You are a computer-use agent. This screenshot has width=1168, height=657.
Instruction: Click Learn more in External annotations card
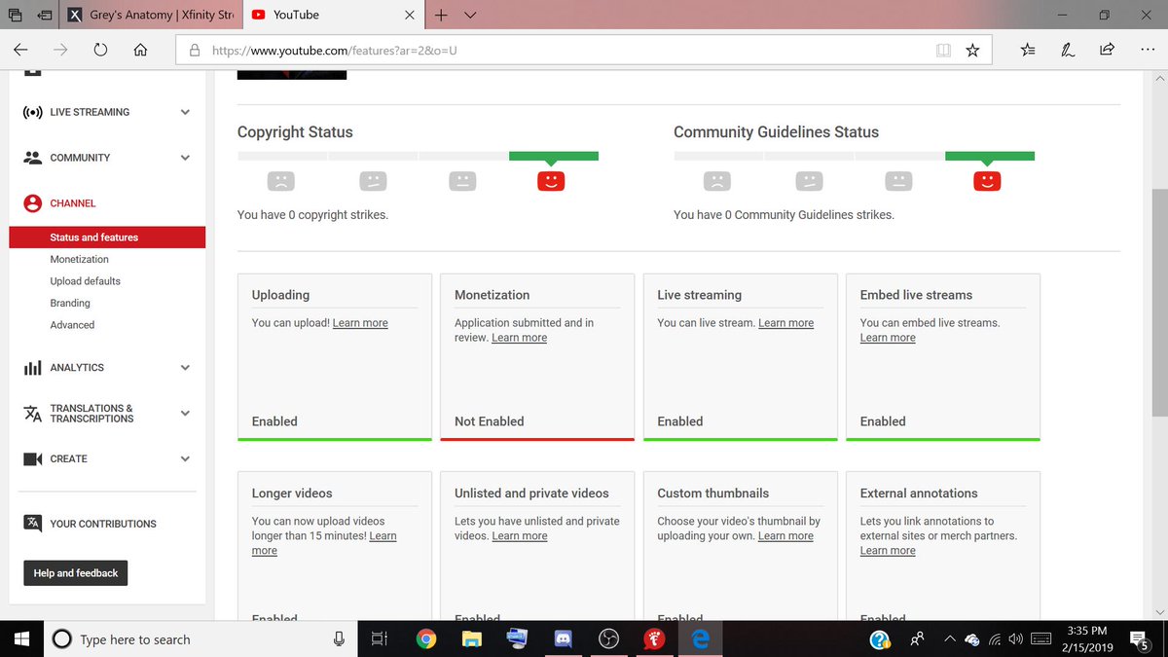point(888,551)
